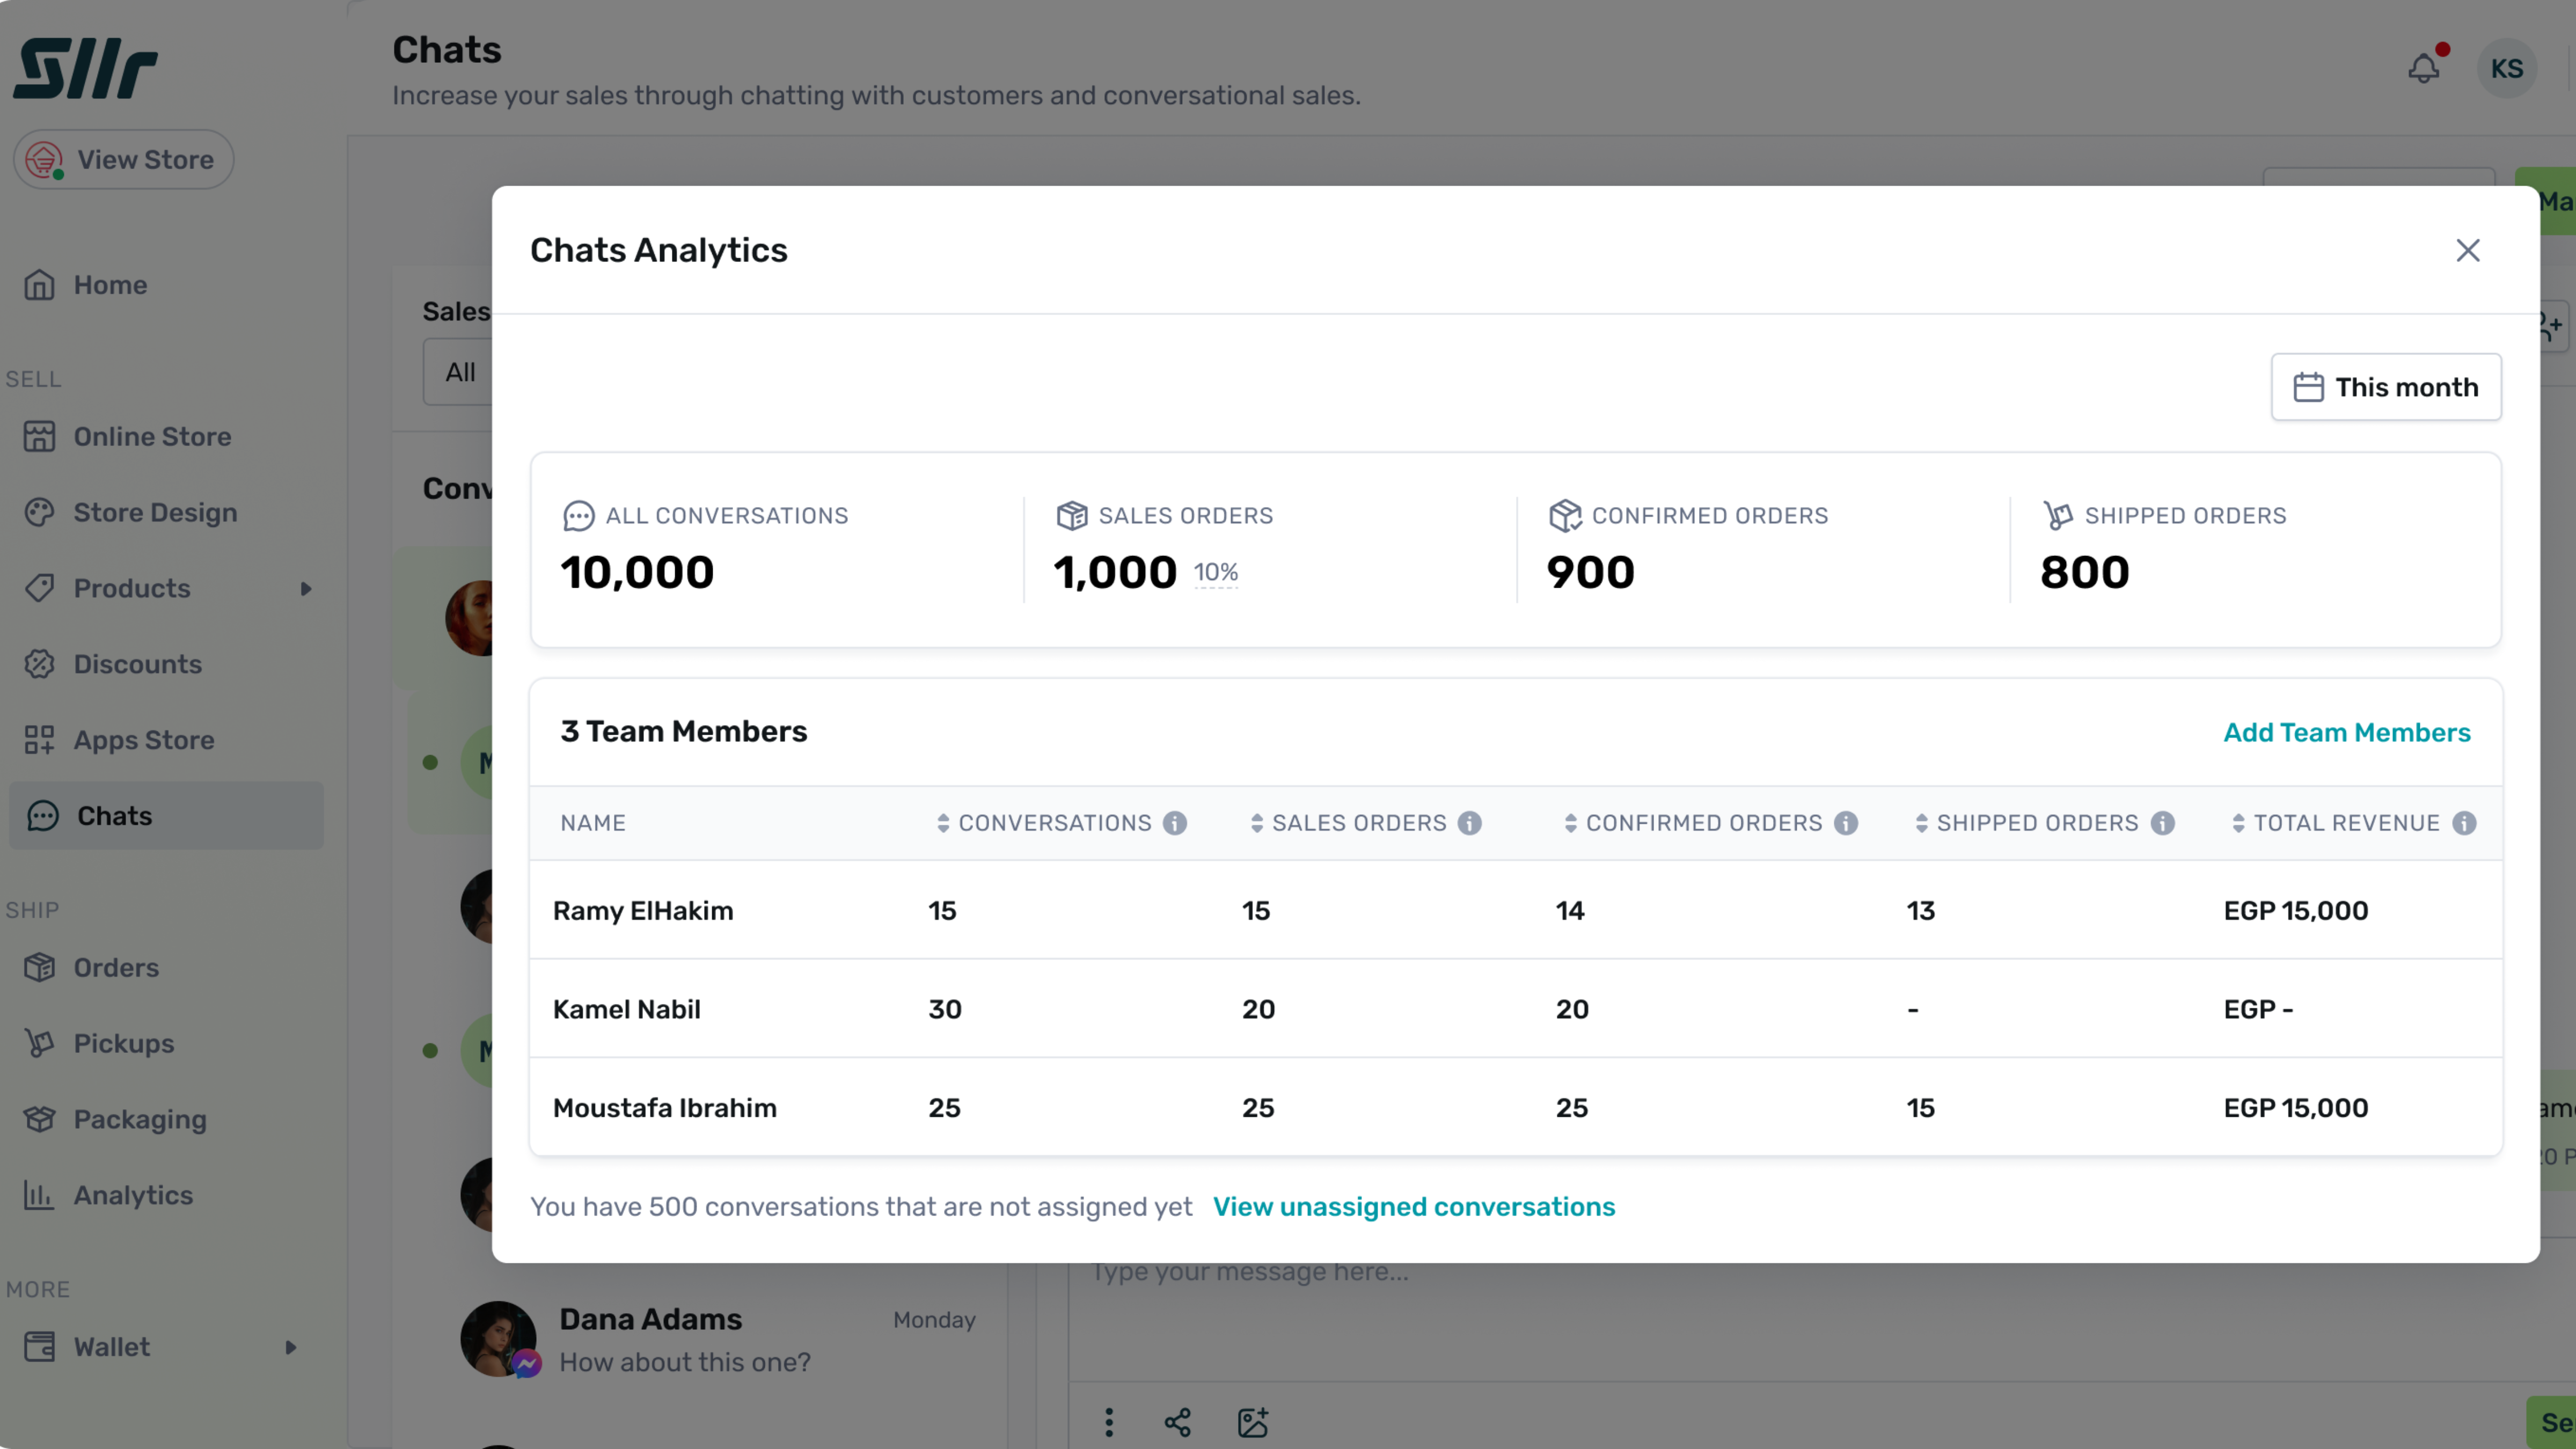2576x1449 pixels.
Task: Open the This month date range picker
Action: click(2386, 387)
